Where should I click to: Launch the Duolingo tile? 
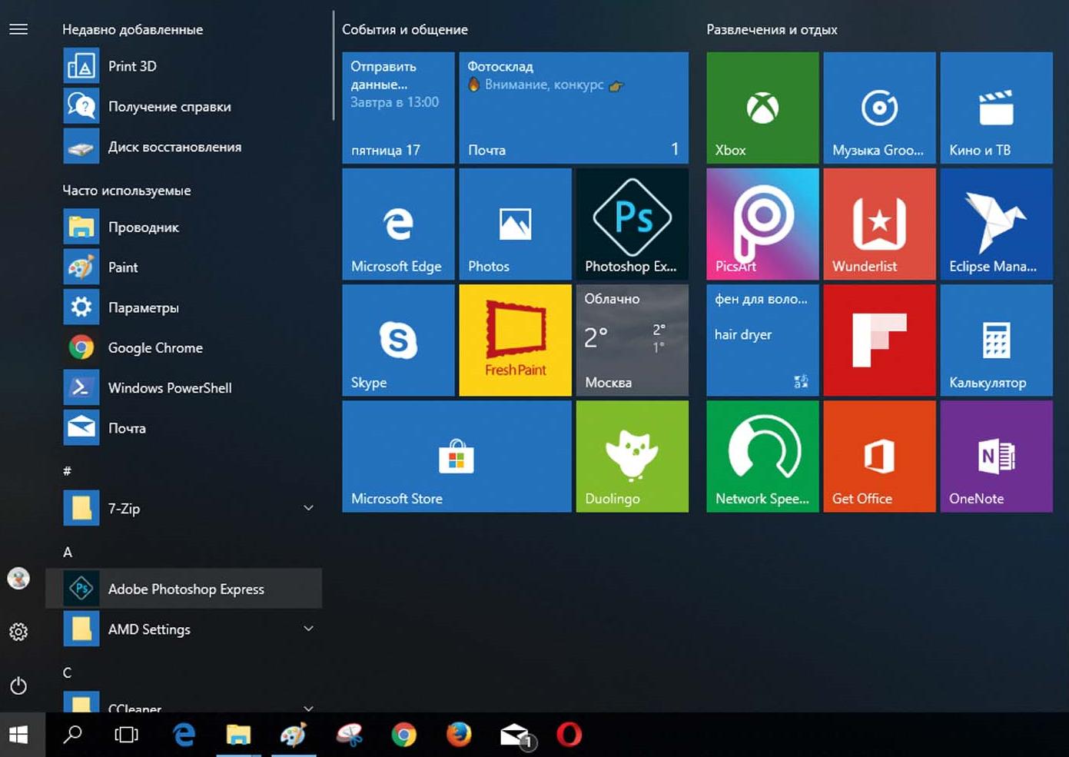coord(632,456)
